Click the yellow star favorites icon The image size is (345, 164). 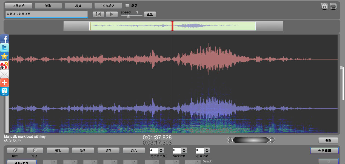click(4, 56)
